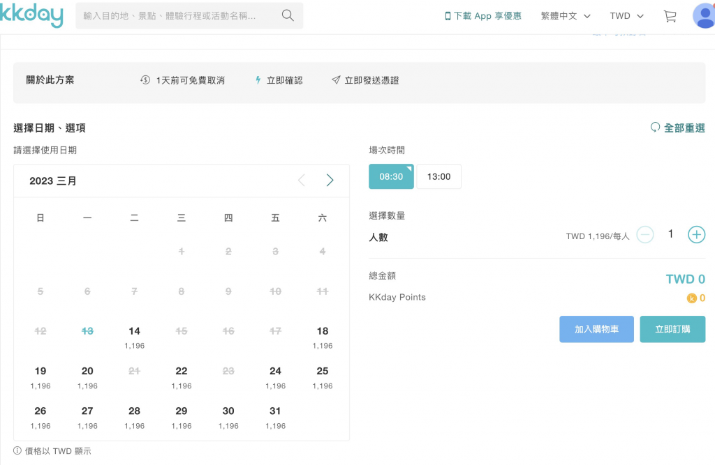Click the price info icon near 價格以 TWD 顯示
The image size is (715, 465).
17,450
